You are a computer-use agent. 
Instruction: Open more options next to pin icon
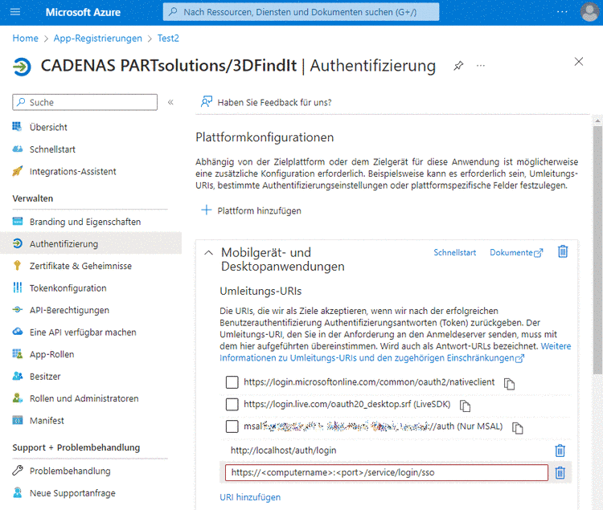(481, 66)
